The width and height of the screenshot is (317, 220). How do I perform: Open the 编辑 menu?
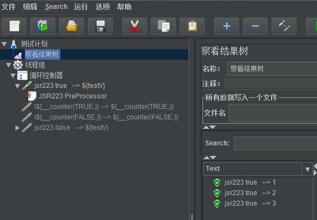pyautogui.click(x=30, y=7)
